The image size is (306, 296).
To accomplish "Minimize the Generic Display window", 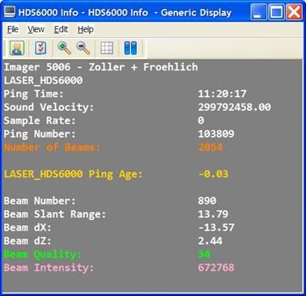I will pyautogui.click(x=258, y=12).
